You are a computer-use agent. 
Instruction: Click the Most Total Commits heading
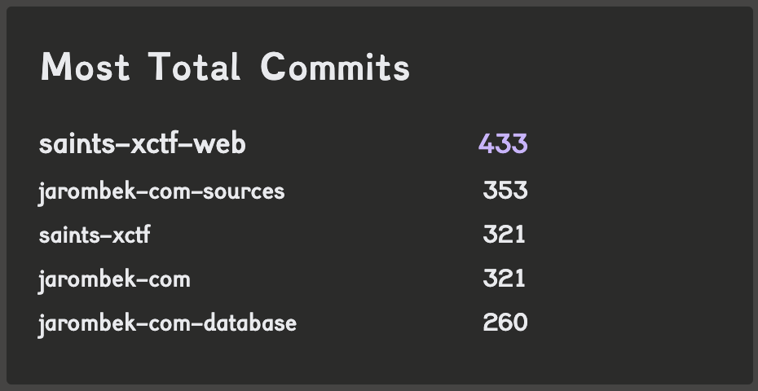click(x=225, y=67)
